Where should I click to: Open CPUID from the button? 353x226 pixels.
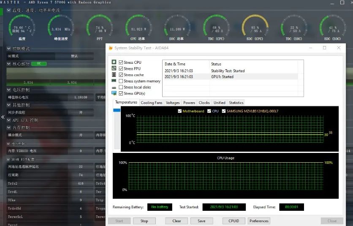[234, 221]
